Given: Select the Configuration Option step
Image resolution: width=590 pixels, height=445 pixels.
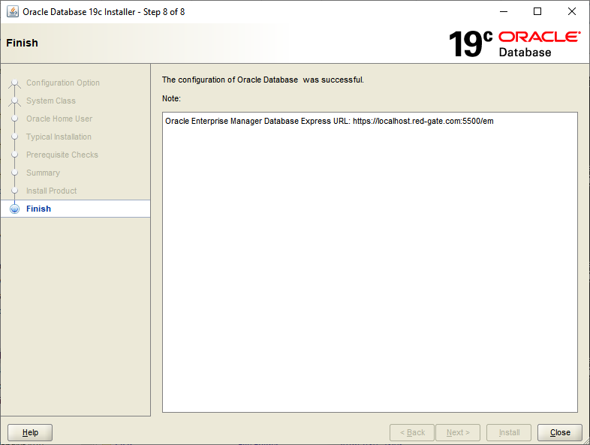Looking at the screenshot, I should pos(63,83).
